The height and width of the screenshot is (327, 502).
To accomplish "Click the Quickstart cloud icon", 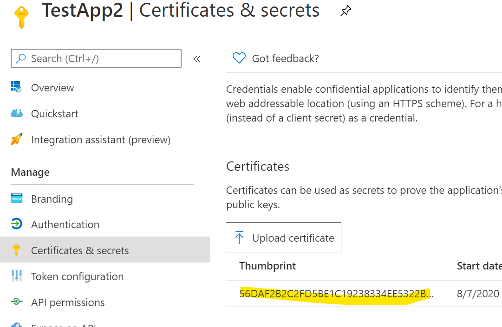I will (x=17, y=113).
